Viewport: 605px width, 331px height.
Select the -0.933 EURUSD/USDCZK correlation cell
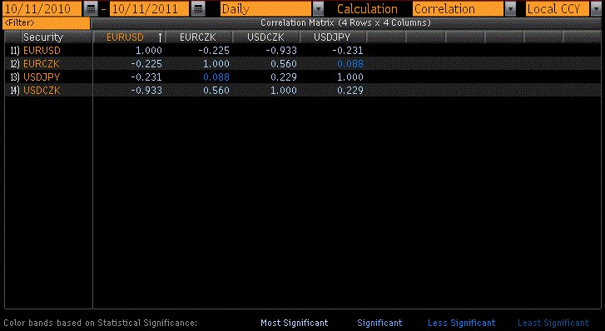(284, 51)
